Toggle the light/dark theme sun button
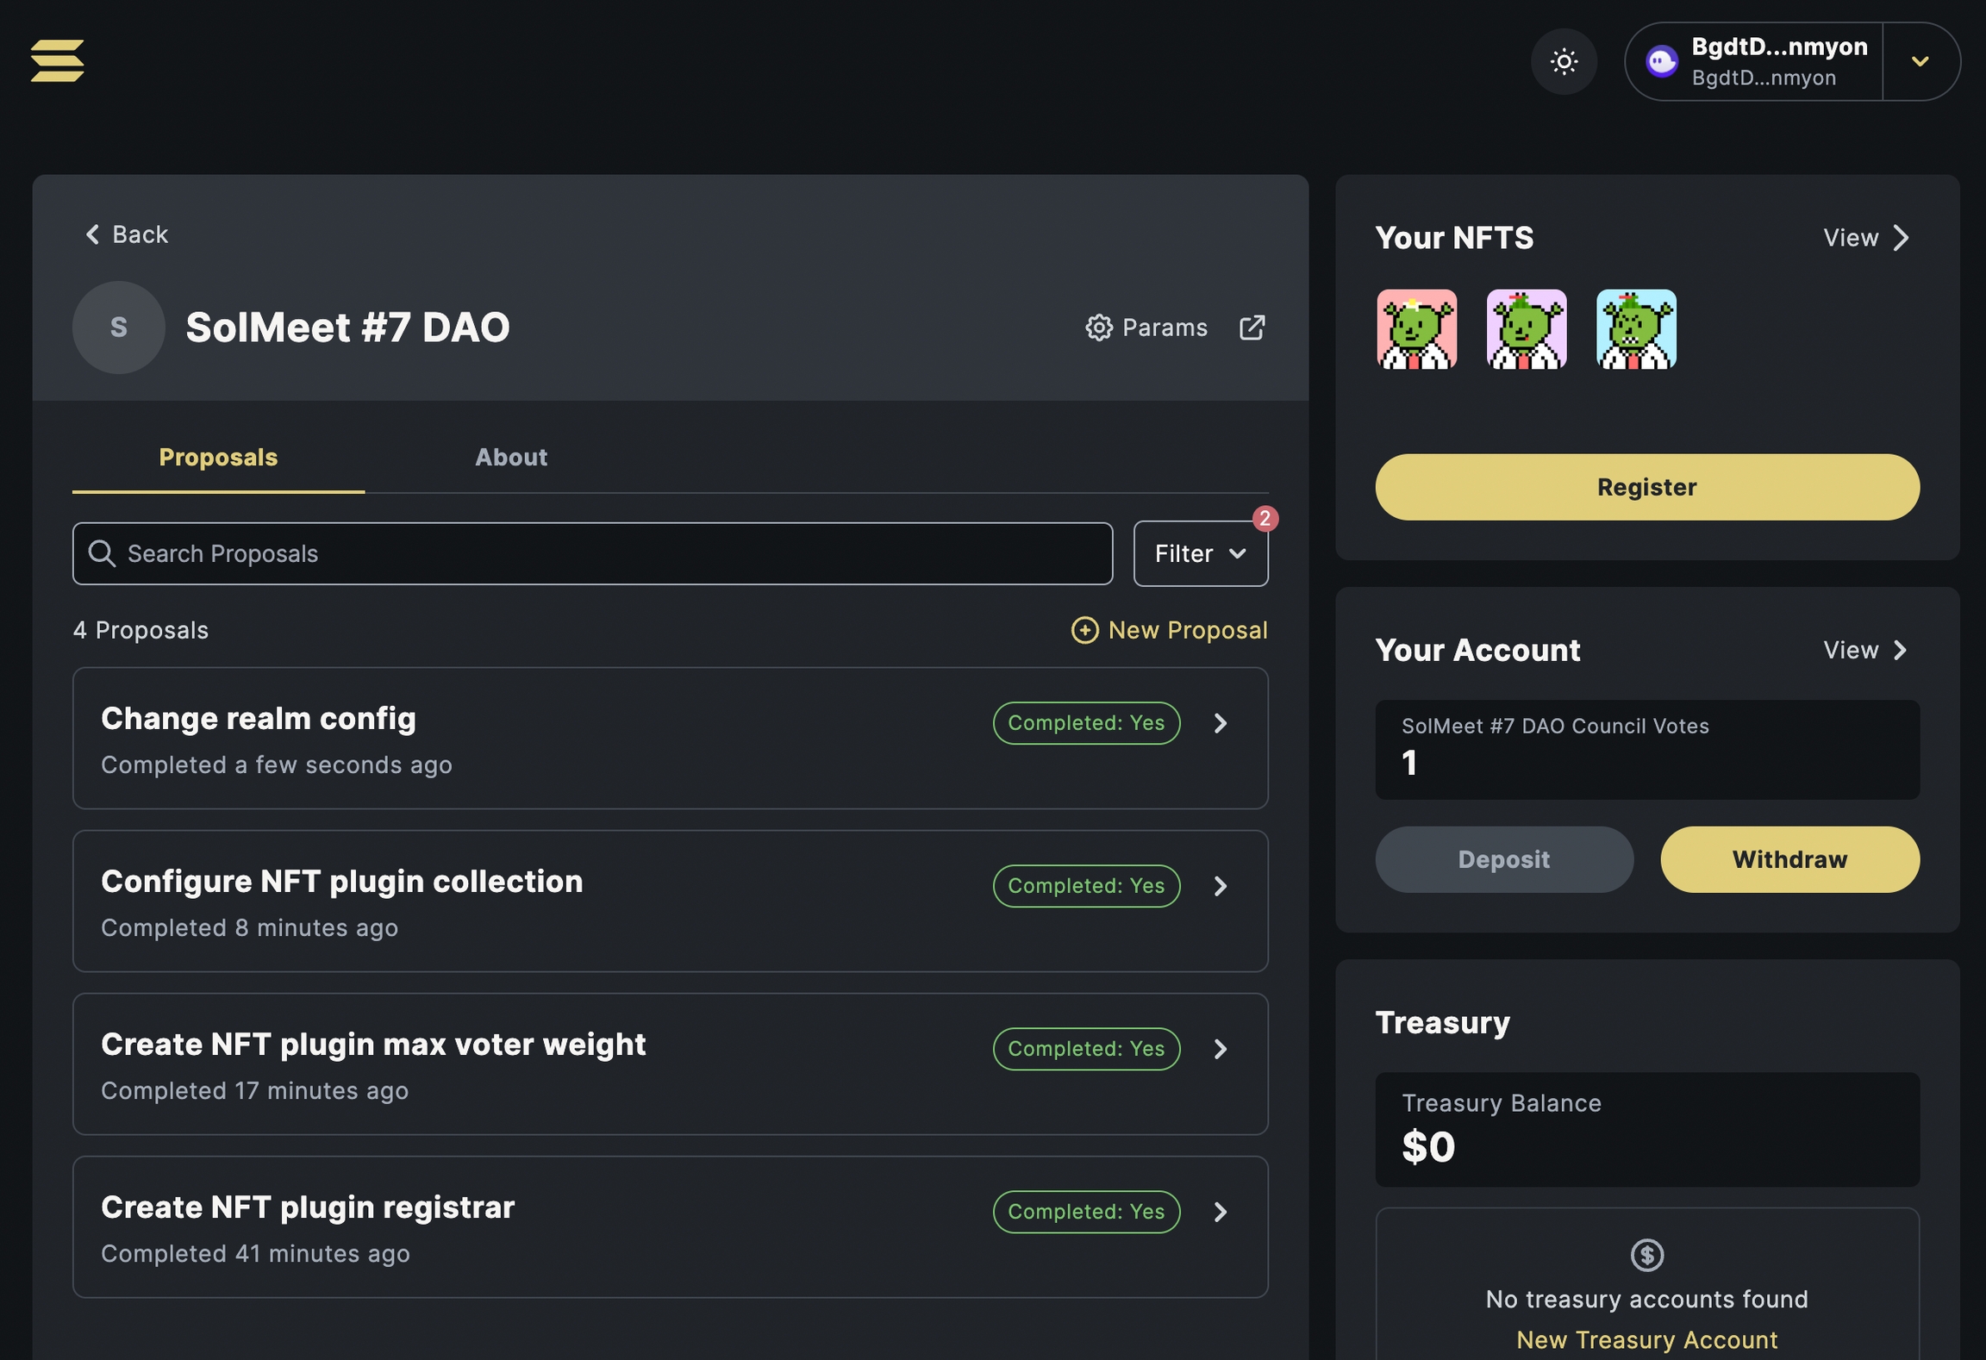 1564,61
